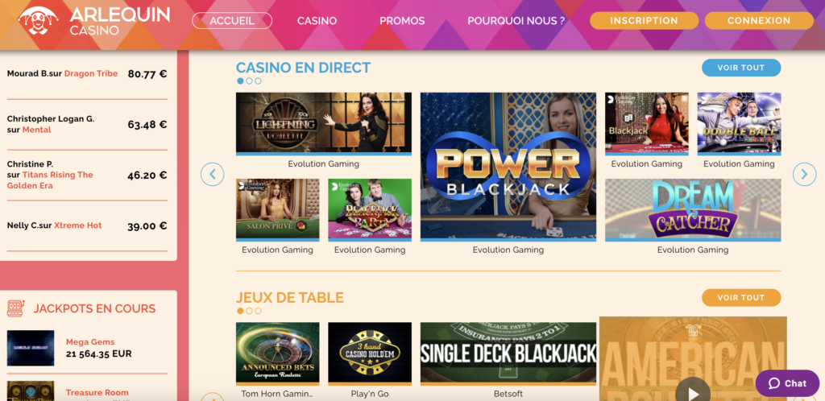Viewport: 825px width, 401px height.
Task: View all Casino en Direct games
Action: (741, 68)
